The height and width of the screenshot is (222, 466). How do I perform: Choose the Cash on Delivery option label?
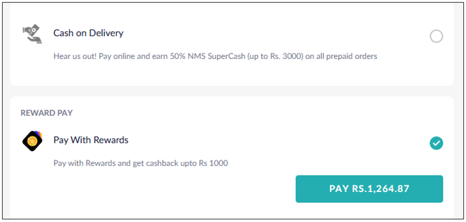click(x=88, y=33)
